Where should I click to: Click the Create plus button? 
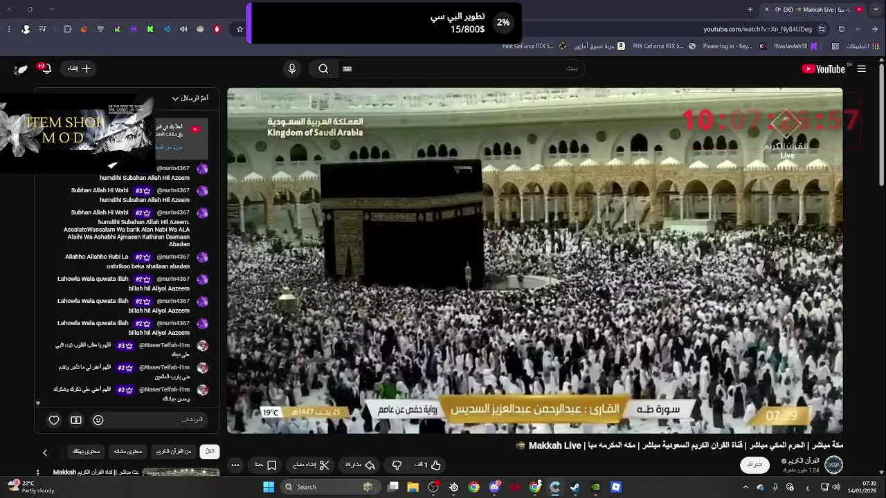click(x=80, y=68)
